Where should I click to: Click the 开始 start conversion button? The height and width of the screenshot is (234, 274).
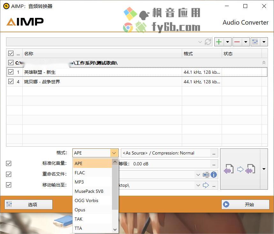(x=245, y=204)
